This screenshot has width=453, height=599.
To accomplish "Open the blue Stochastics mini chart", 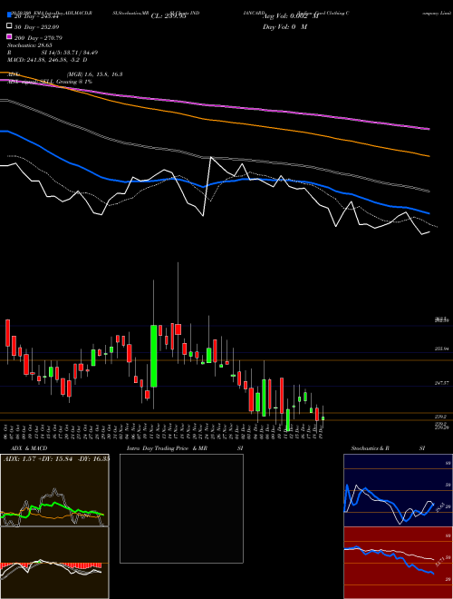I will (398, 490).
